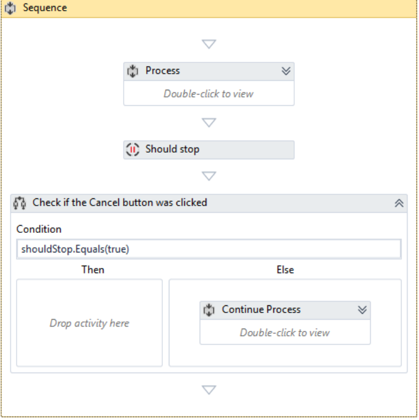Select the Should stop activity title
419x420 pixels.
click(172, 150)
